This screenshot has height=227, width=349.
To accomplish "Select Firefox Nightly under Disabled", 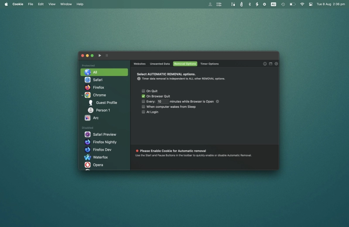I will point(104,142).
